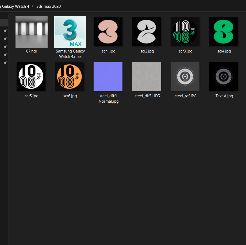Select the steel_ref.JPG thumbnail
Screen dimensions: 246x245
click(185, 77)
